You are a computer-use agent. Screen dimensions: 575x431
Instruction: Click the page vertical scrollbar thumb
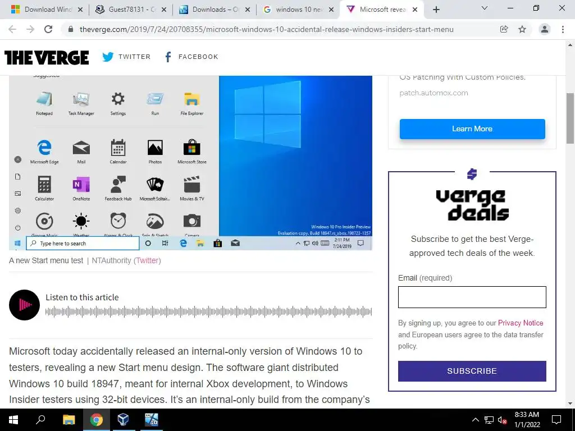click(x=571, y=118)
